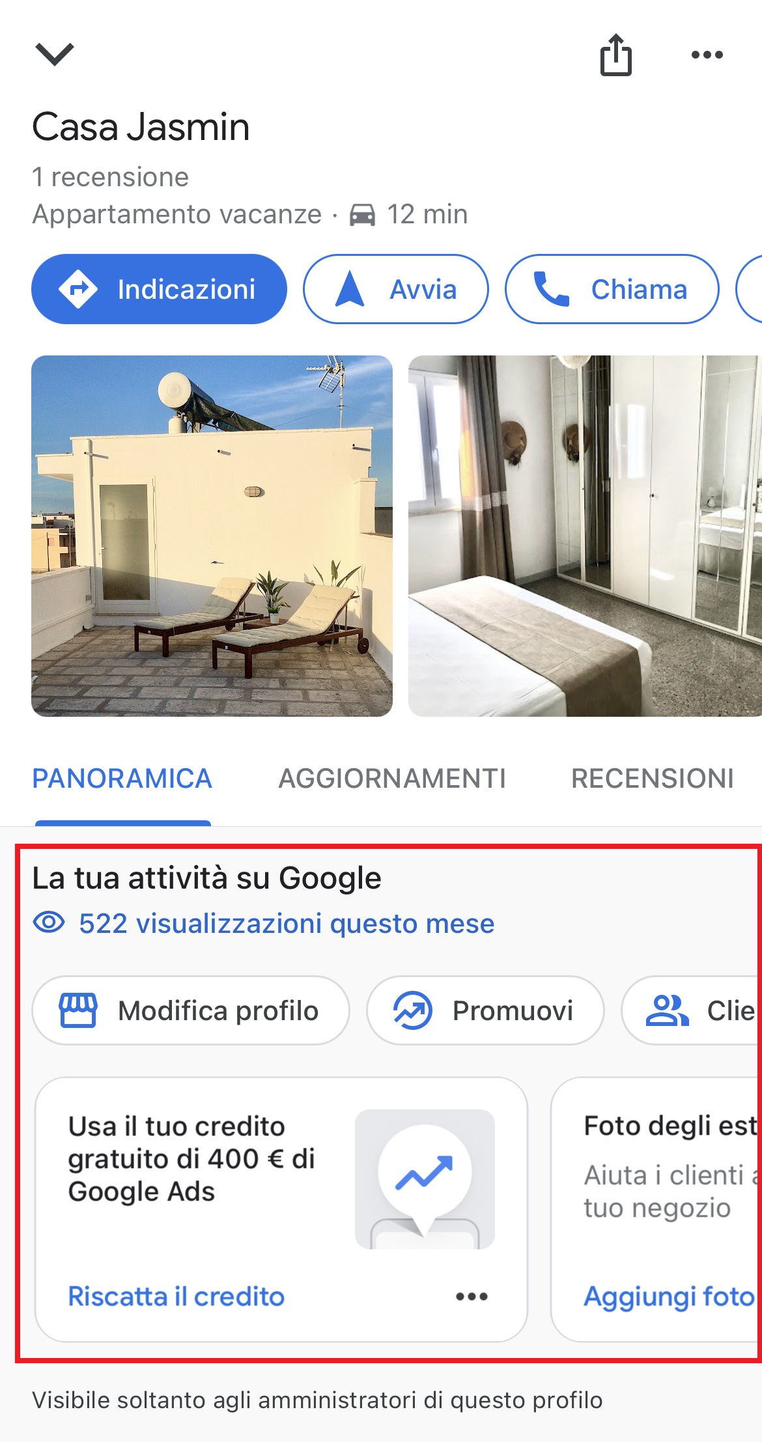Switch to the RECENSIONI tab
762x1442 pixels.
click(x=653, y=779)
